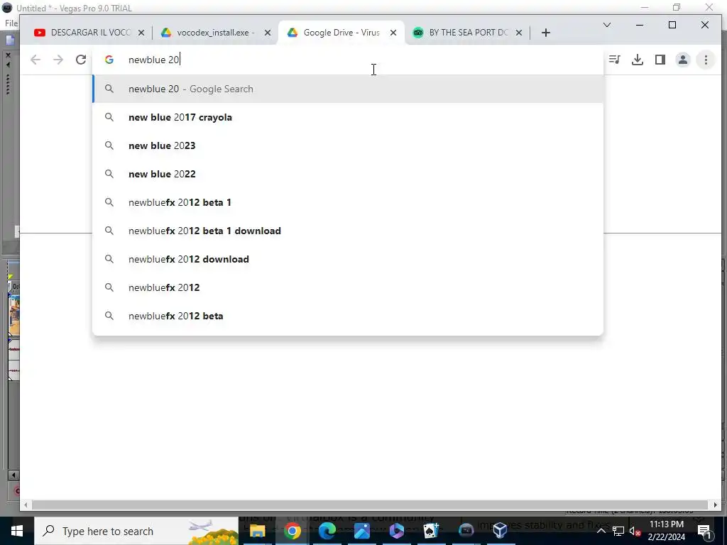Select suggestion newblue 20 - Google Search
Screen dimensions: 727x545
(348, 89)
